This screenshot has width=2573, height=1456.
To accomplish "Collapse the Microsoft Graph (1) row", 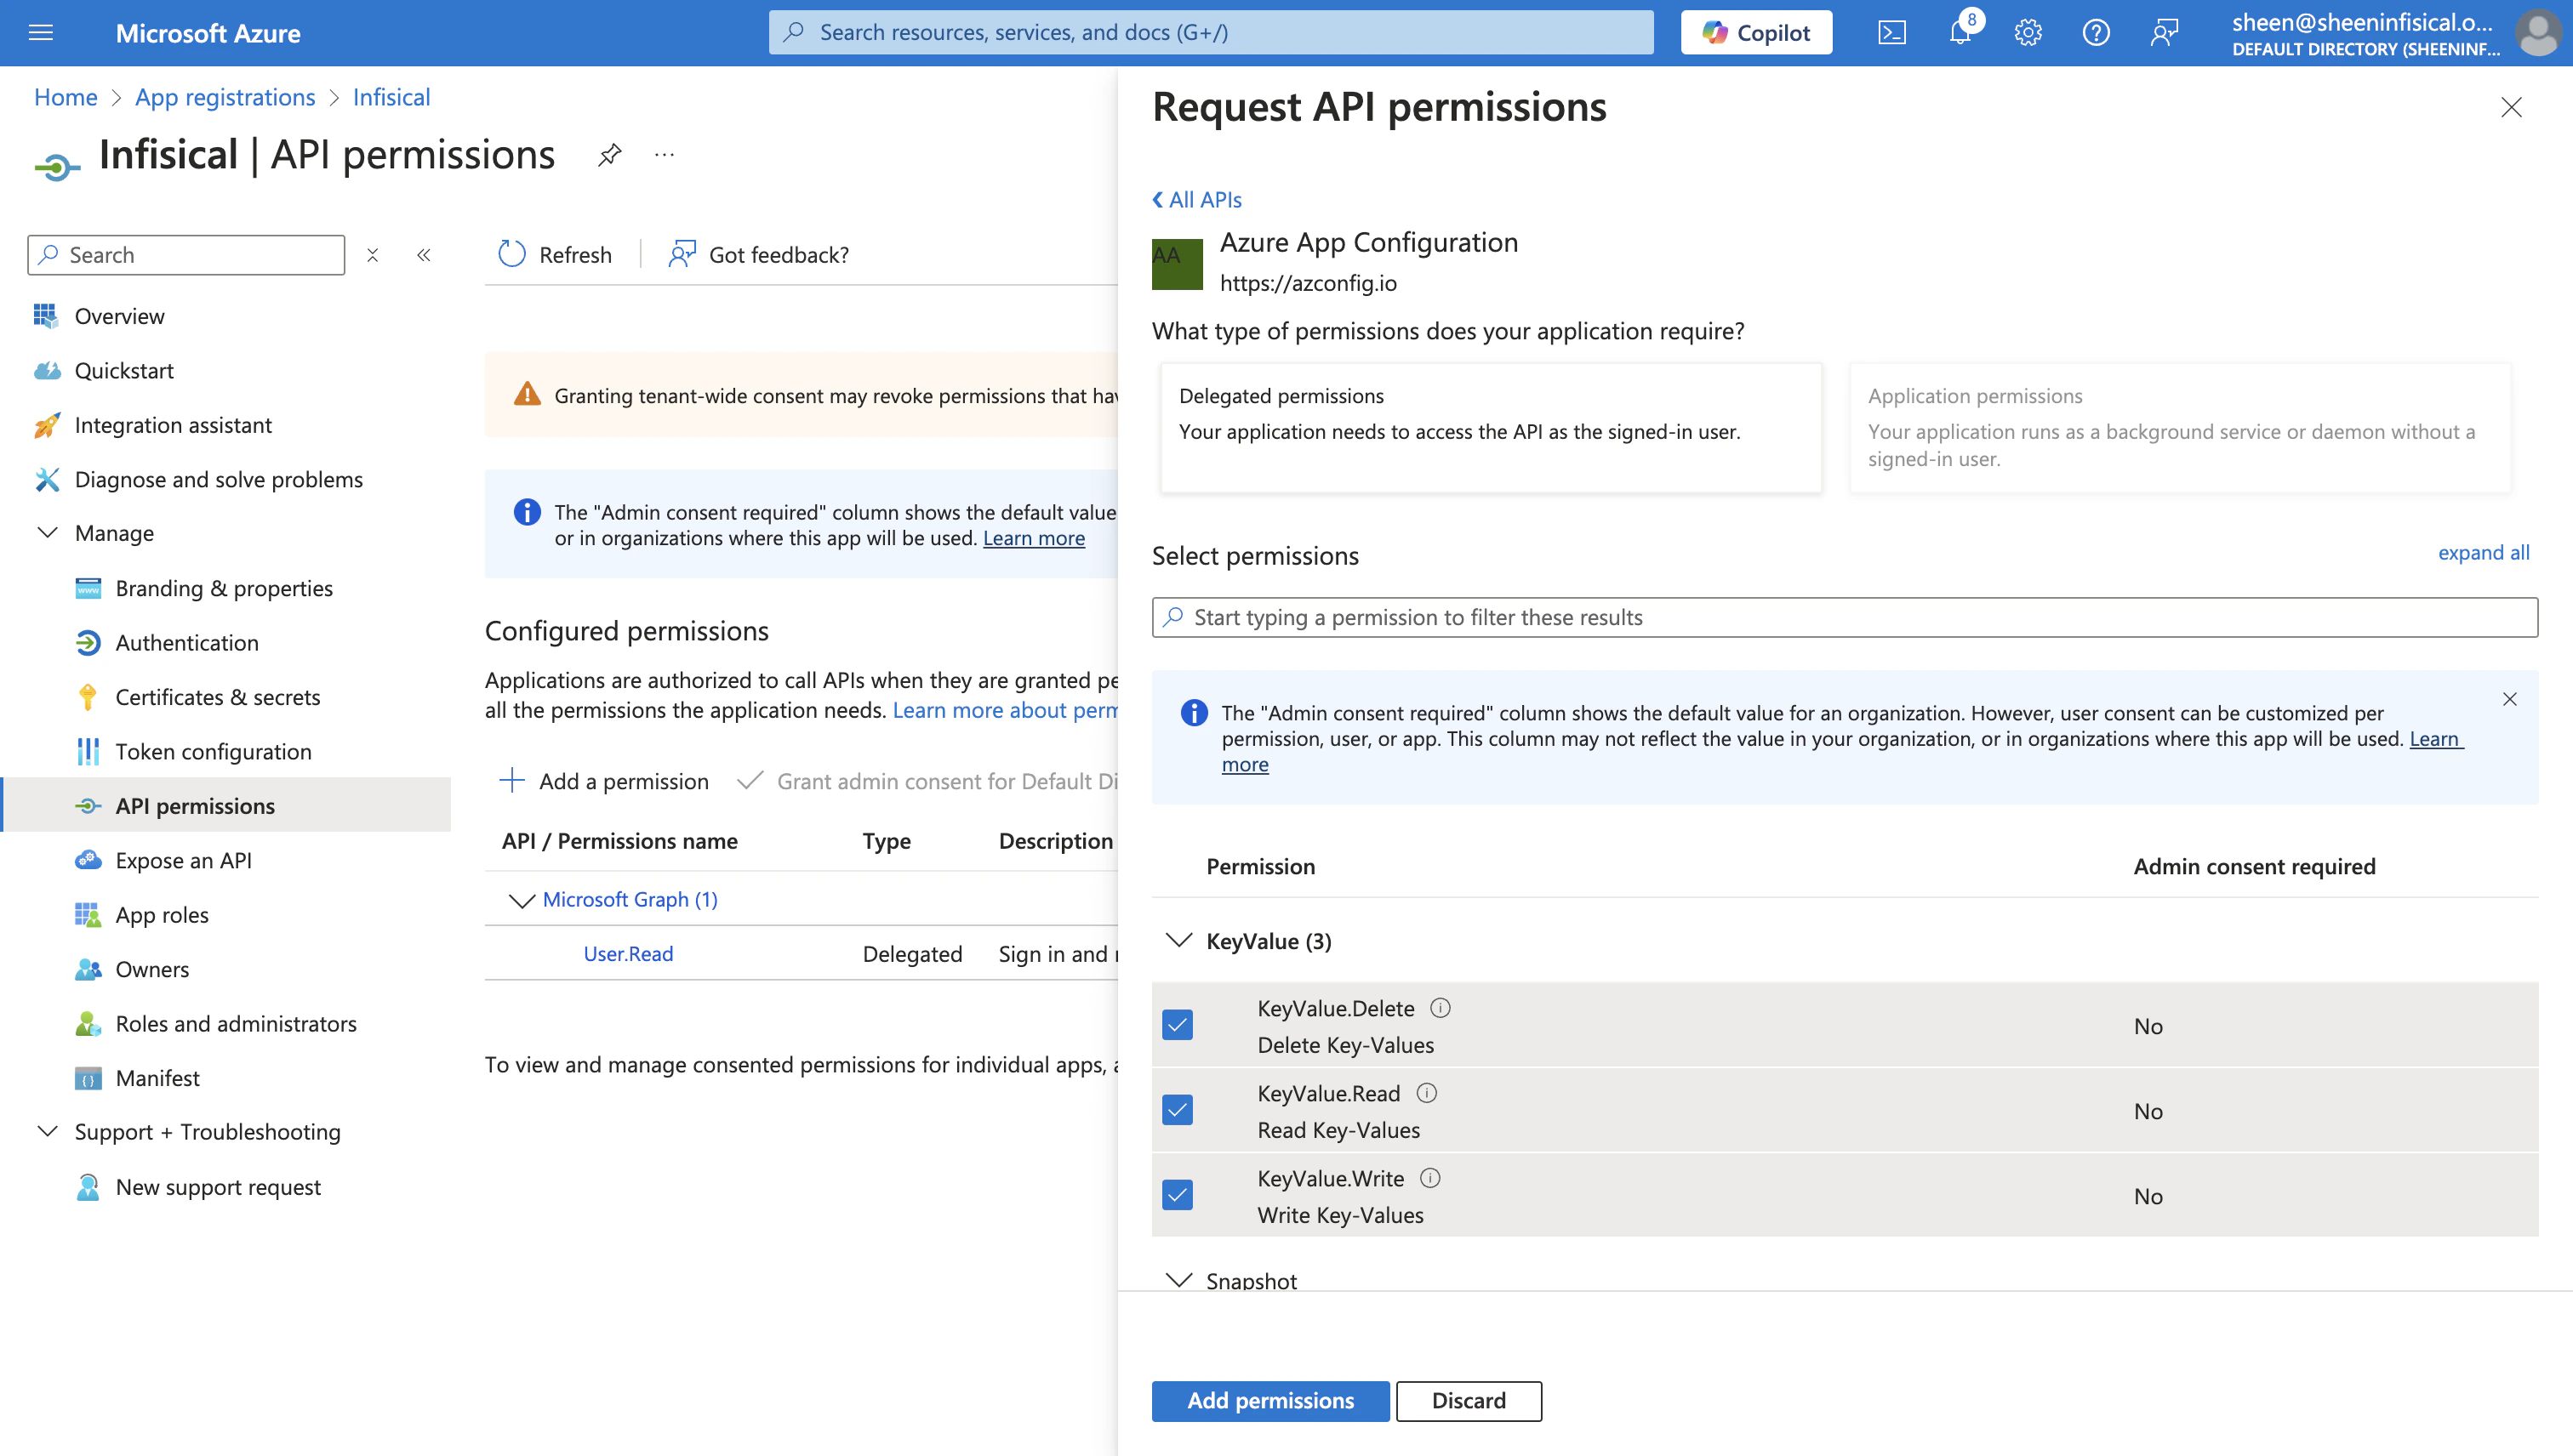I will point(522,900).
